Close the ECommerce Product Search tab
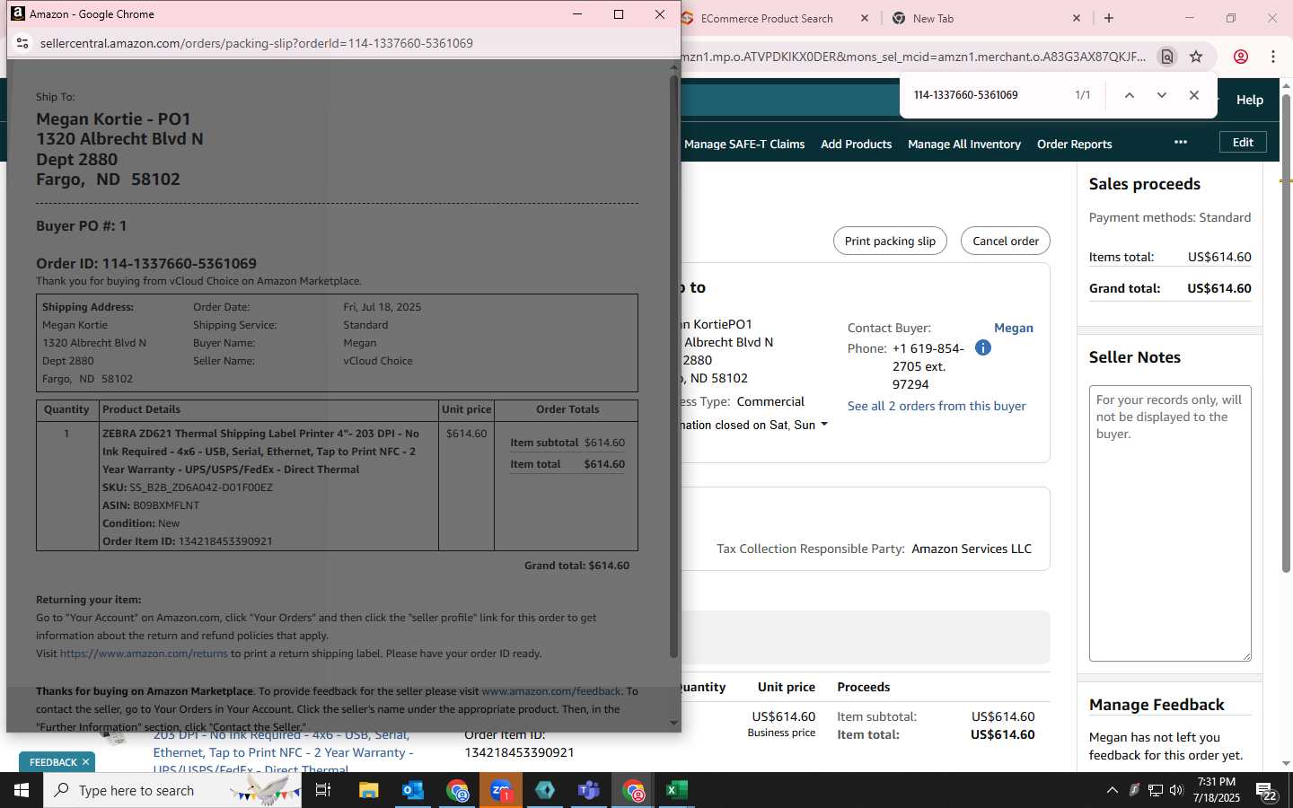The image size is (1293, 808). point(865,18)
